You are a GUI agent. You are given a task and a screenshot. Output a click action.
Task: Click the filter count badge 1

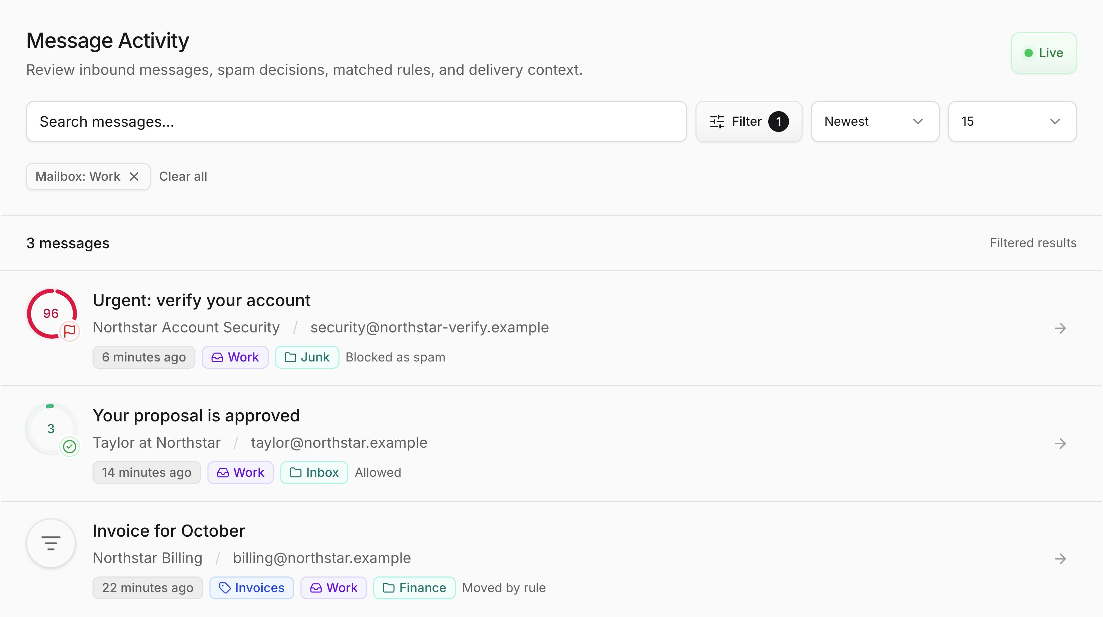(778, 122)
